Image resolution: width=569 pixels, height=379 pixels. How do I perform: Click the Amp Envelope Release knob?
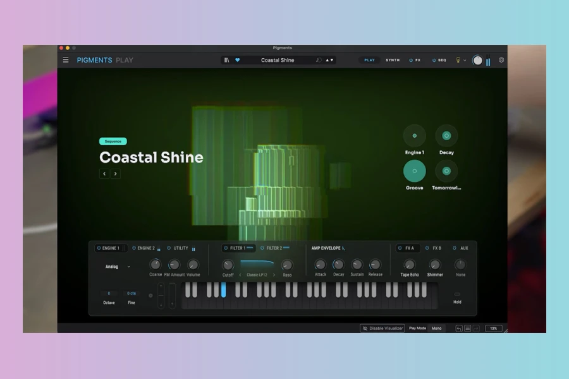point(375,265)
